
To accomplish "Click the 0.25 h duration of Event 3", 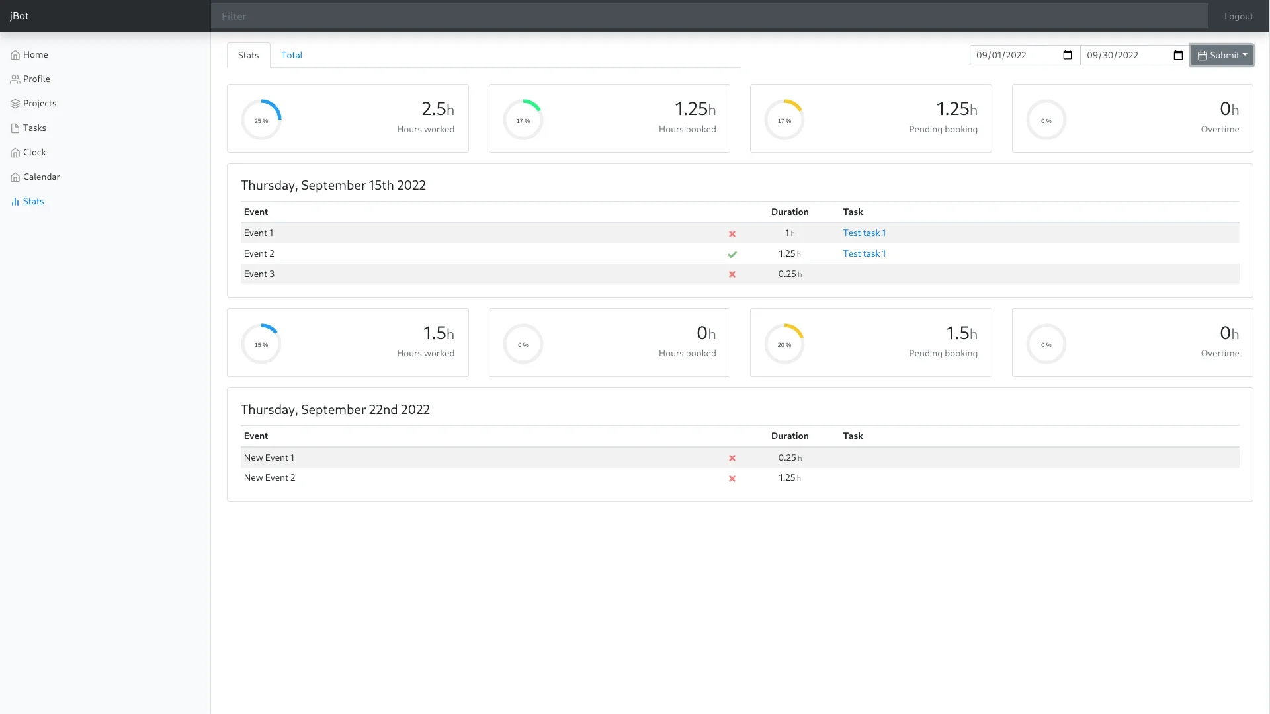I will click(x=790, y=274).
